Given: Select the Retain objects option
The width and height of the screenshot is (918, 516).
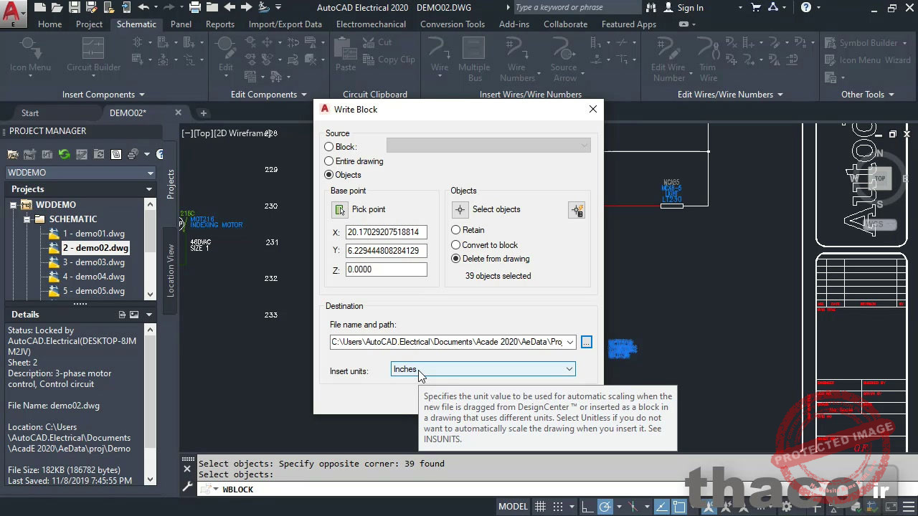Looking at the screenshot, I should (x=456, y=230).
